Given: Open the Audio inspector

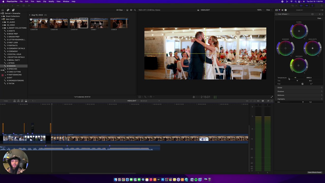Looking at the screenshot, I should [283, 10].
